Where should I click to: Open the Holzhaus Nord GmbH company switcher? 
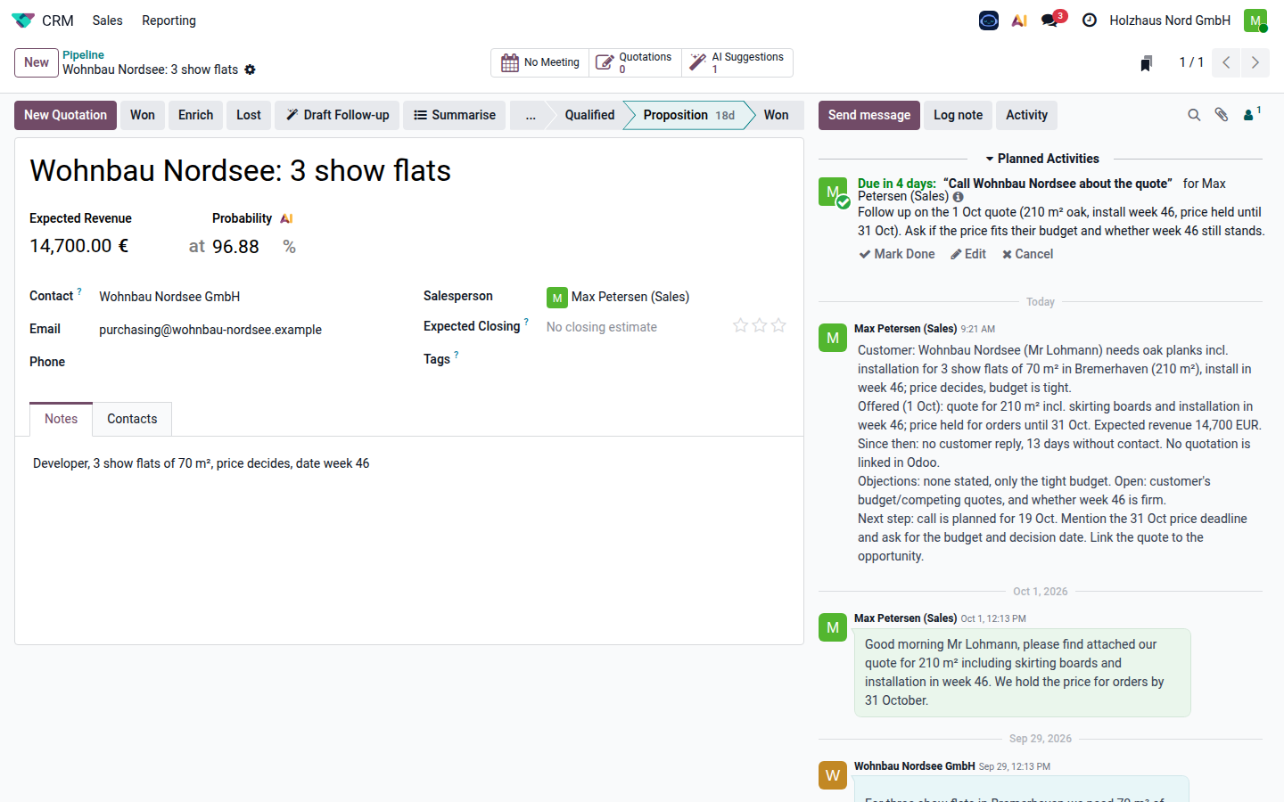(1170, 20)
